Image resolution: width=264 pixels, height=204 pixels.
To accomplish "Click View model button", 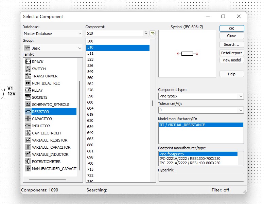I will (232, 60).
